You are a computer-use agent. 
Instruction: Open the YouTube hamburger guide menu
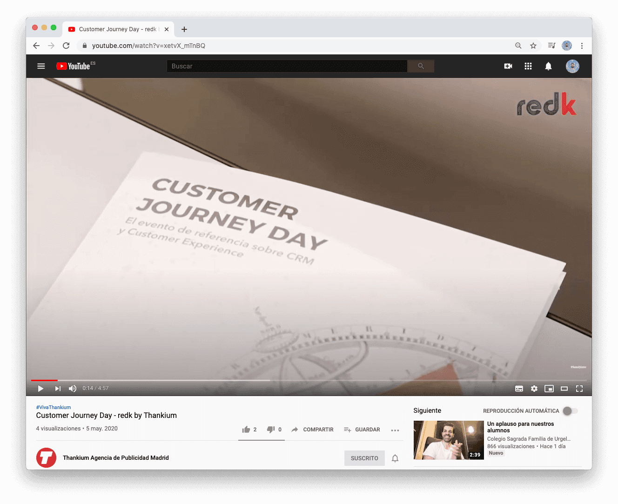point(41,66)
